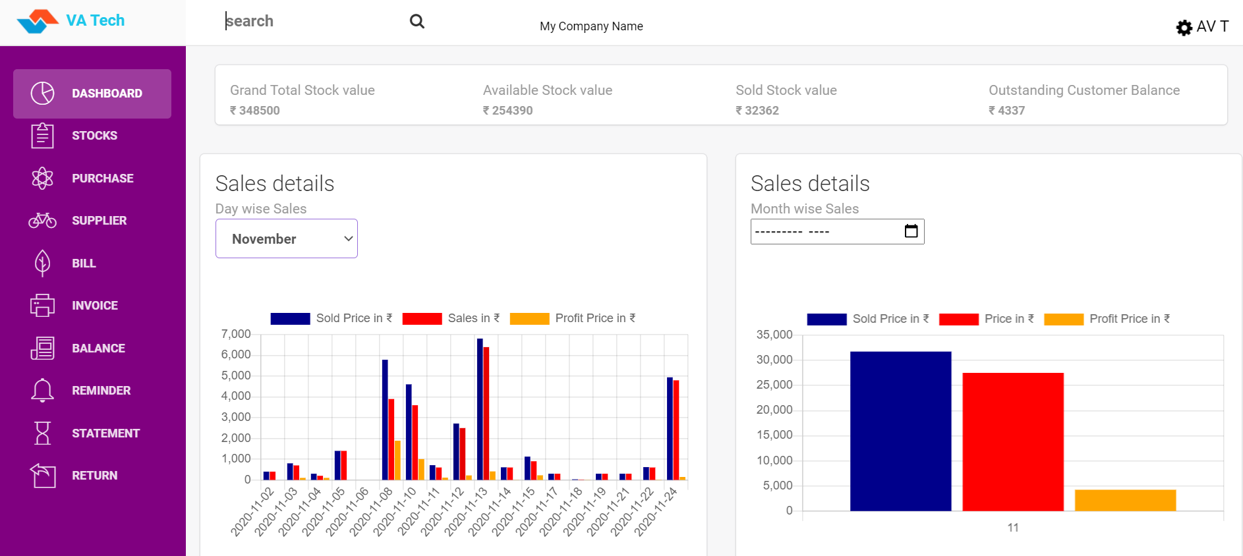The image size is (1243, 556).
Task: Open the Bill menu item
Action: pos(84,264)
